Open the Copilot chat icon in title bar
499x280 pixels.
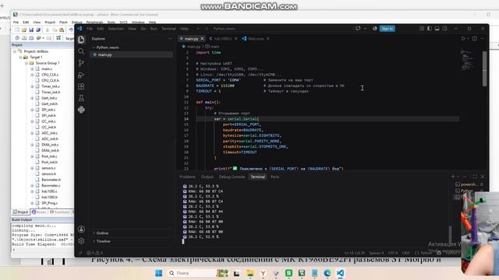[x=358, y=29]
